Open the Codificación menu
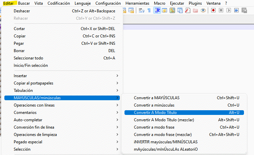 (x=59, y=3)
